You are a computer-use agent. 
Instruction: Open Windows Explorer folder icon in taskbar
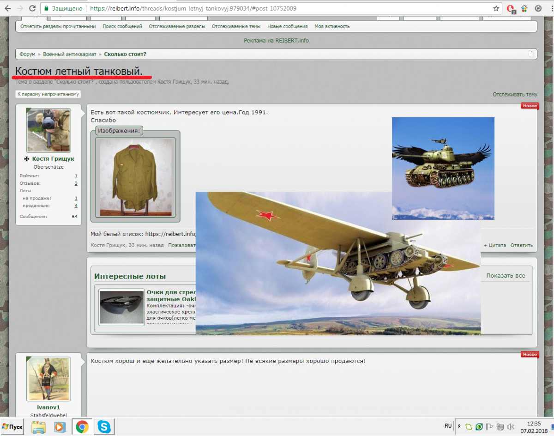tap(38, 427)
